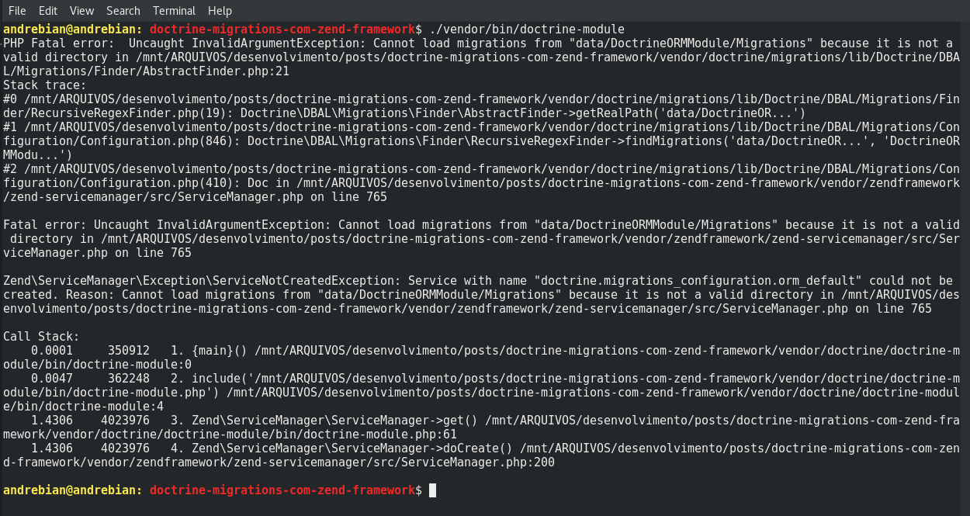Open the Terminal menu

(175, 10)
